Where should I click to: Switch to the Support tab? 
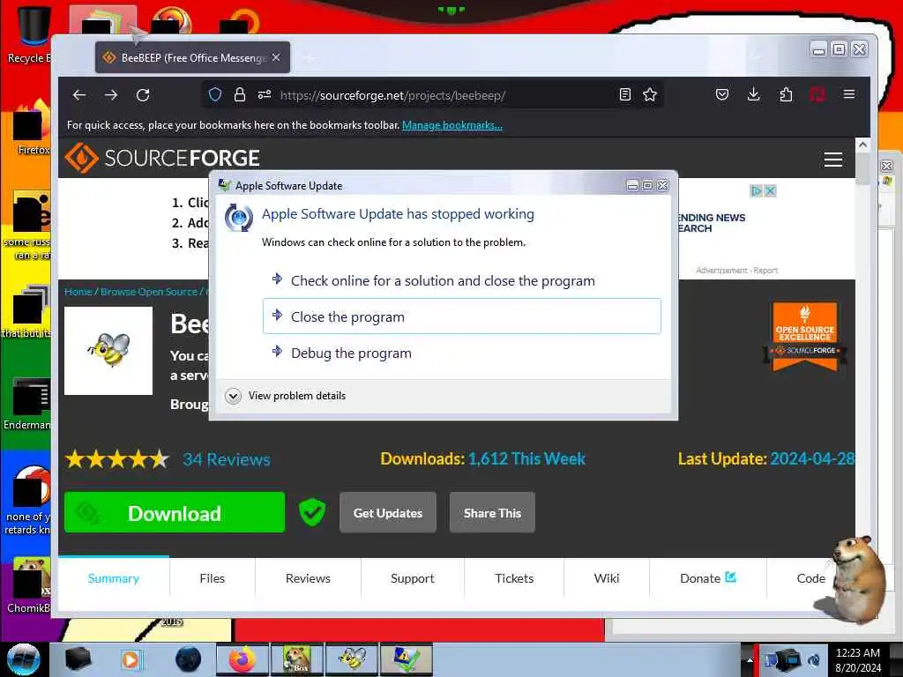(413, 578)
